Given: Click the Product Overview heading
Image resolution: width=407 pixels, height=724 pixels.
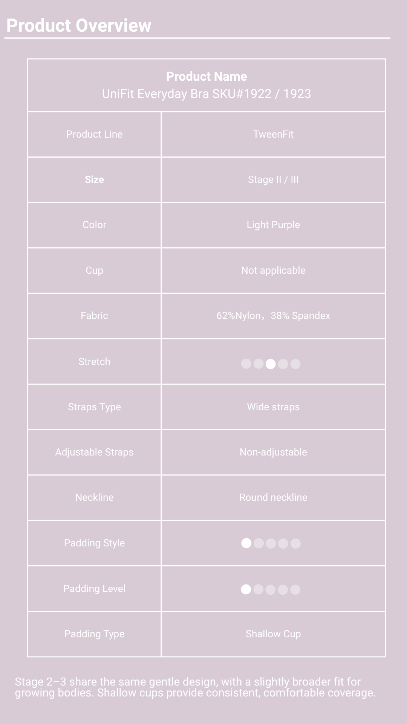Looking at the screenshot, I should 79,26.
